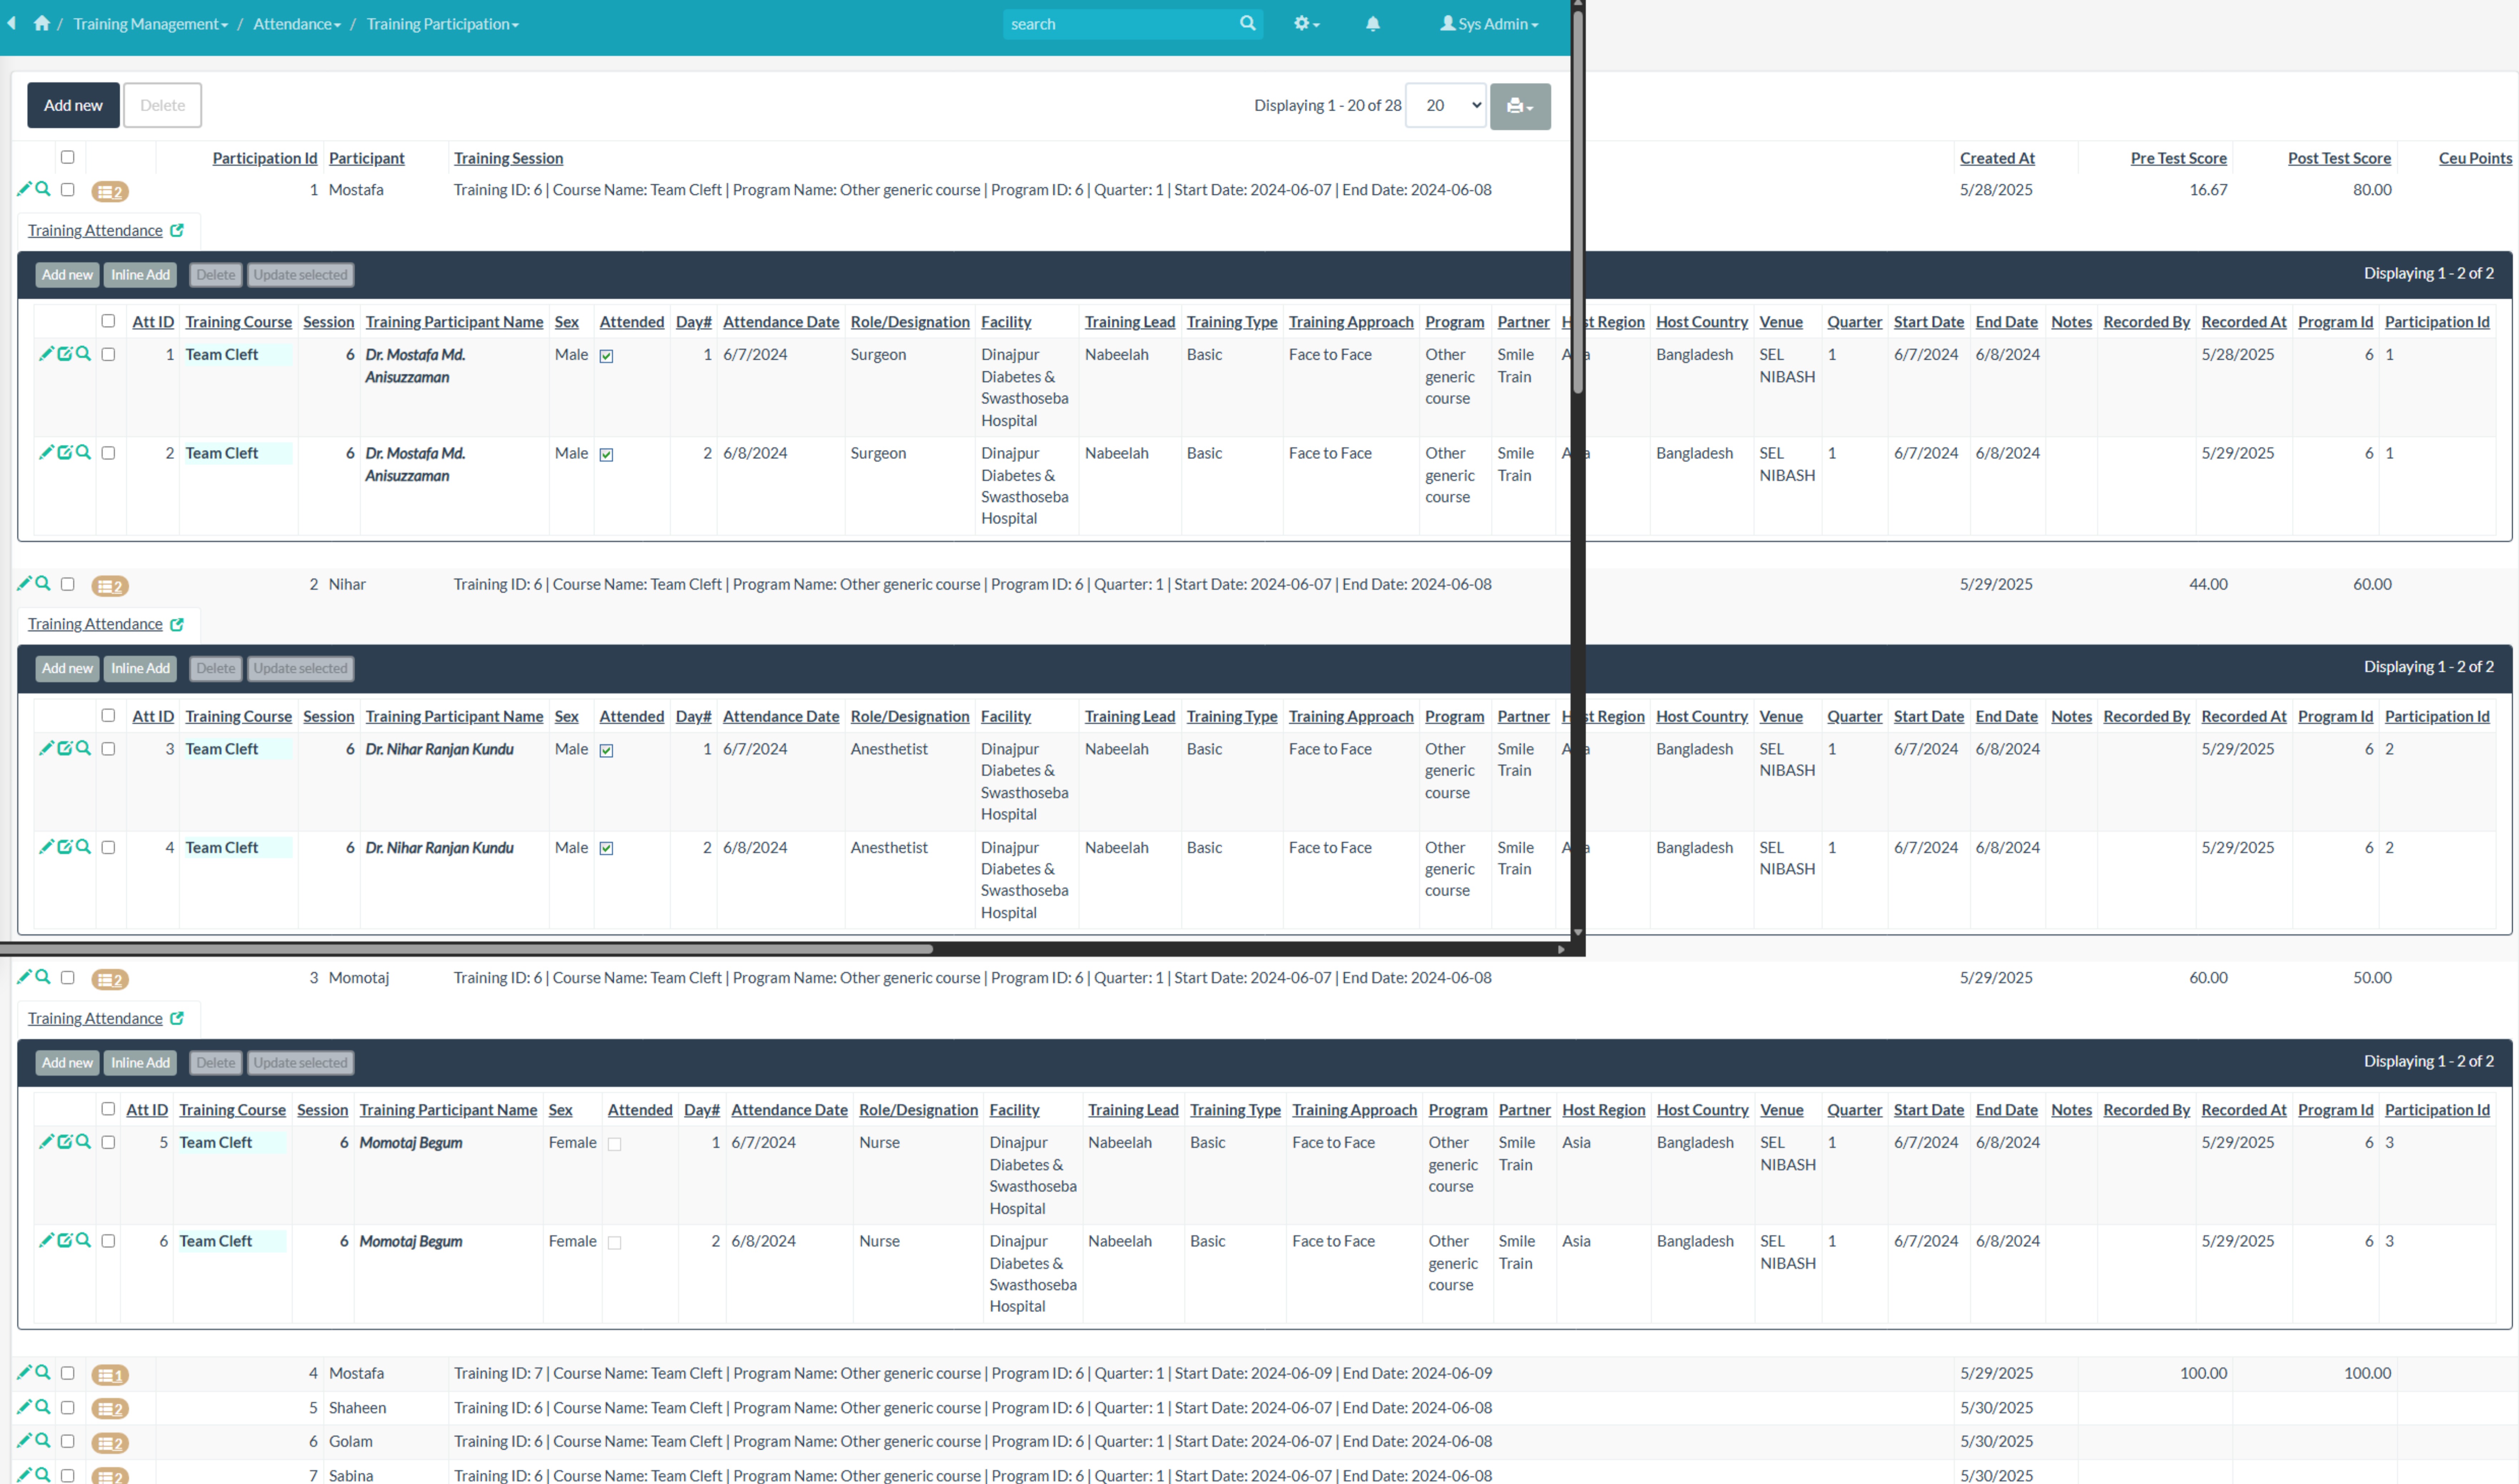Click the right arrow of horizontal scrollbar
Viewport: 2519px width, 1484px height.
coord(1561,949)
